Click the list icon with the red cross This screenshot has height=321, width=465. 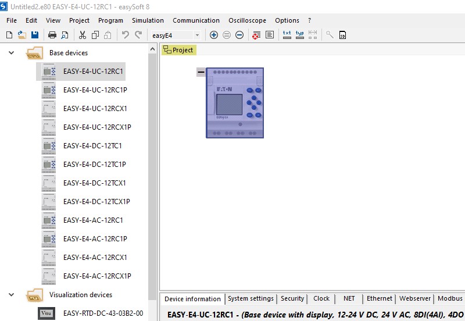256,35
